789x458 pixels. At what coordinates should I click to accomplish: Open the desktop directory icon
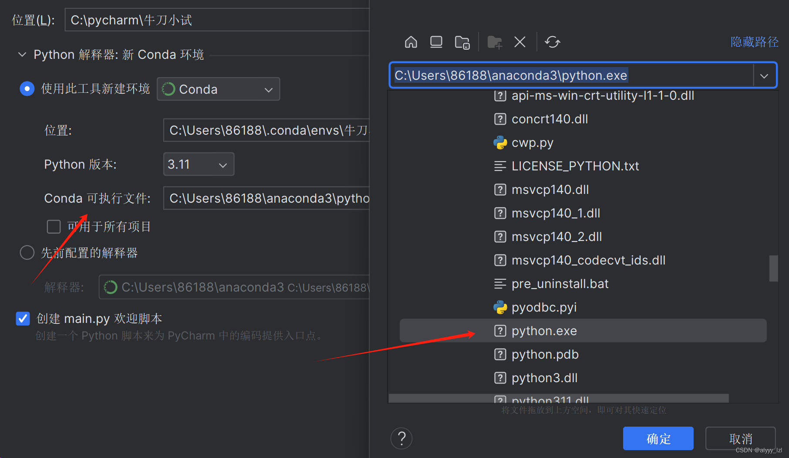point(436,42)
